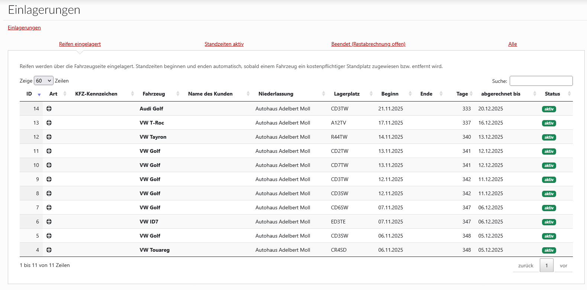Click the aktiv badge for VW Touareg
This screenshot has height=290, width=587.
pos(549,250)
